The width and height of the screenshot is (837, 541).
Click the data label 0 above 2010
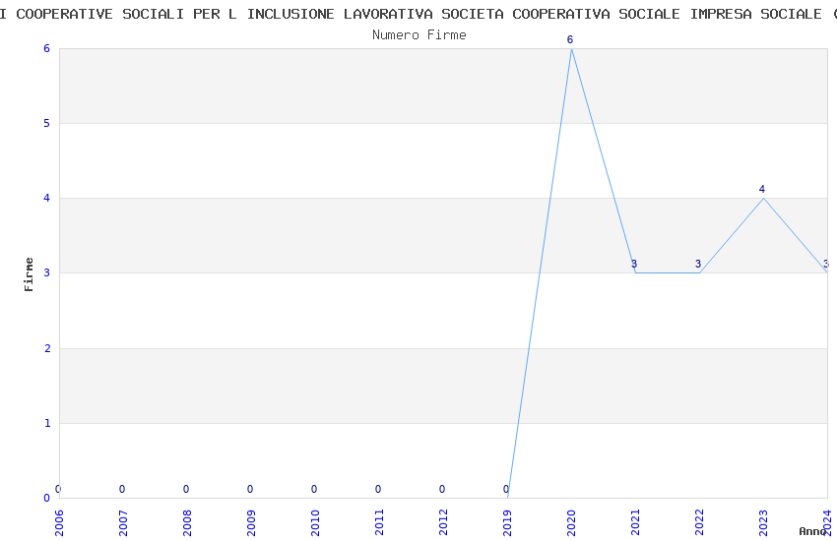point(314,489)
